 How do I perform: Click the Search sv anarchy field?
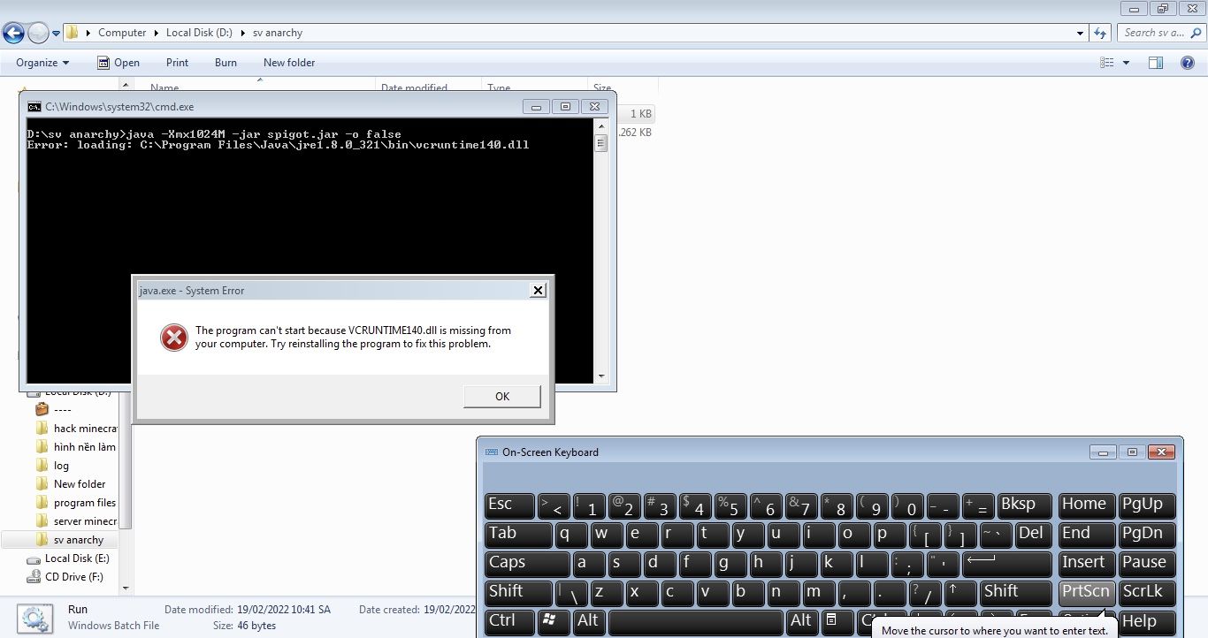click(1161, 33)
